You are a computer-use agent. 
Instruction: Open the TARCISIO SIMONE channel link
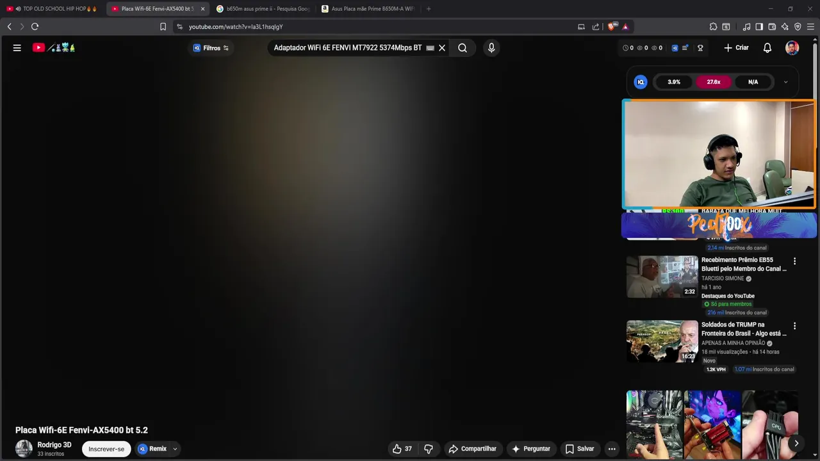(x=723, y=279)
